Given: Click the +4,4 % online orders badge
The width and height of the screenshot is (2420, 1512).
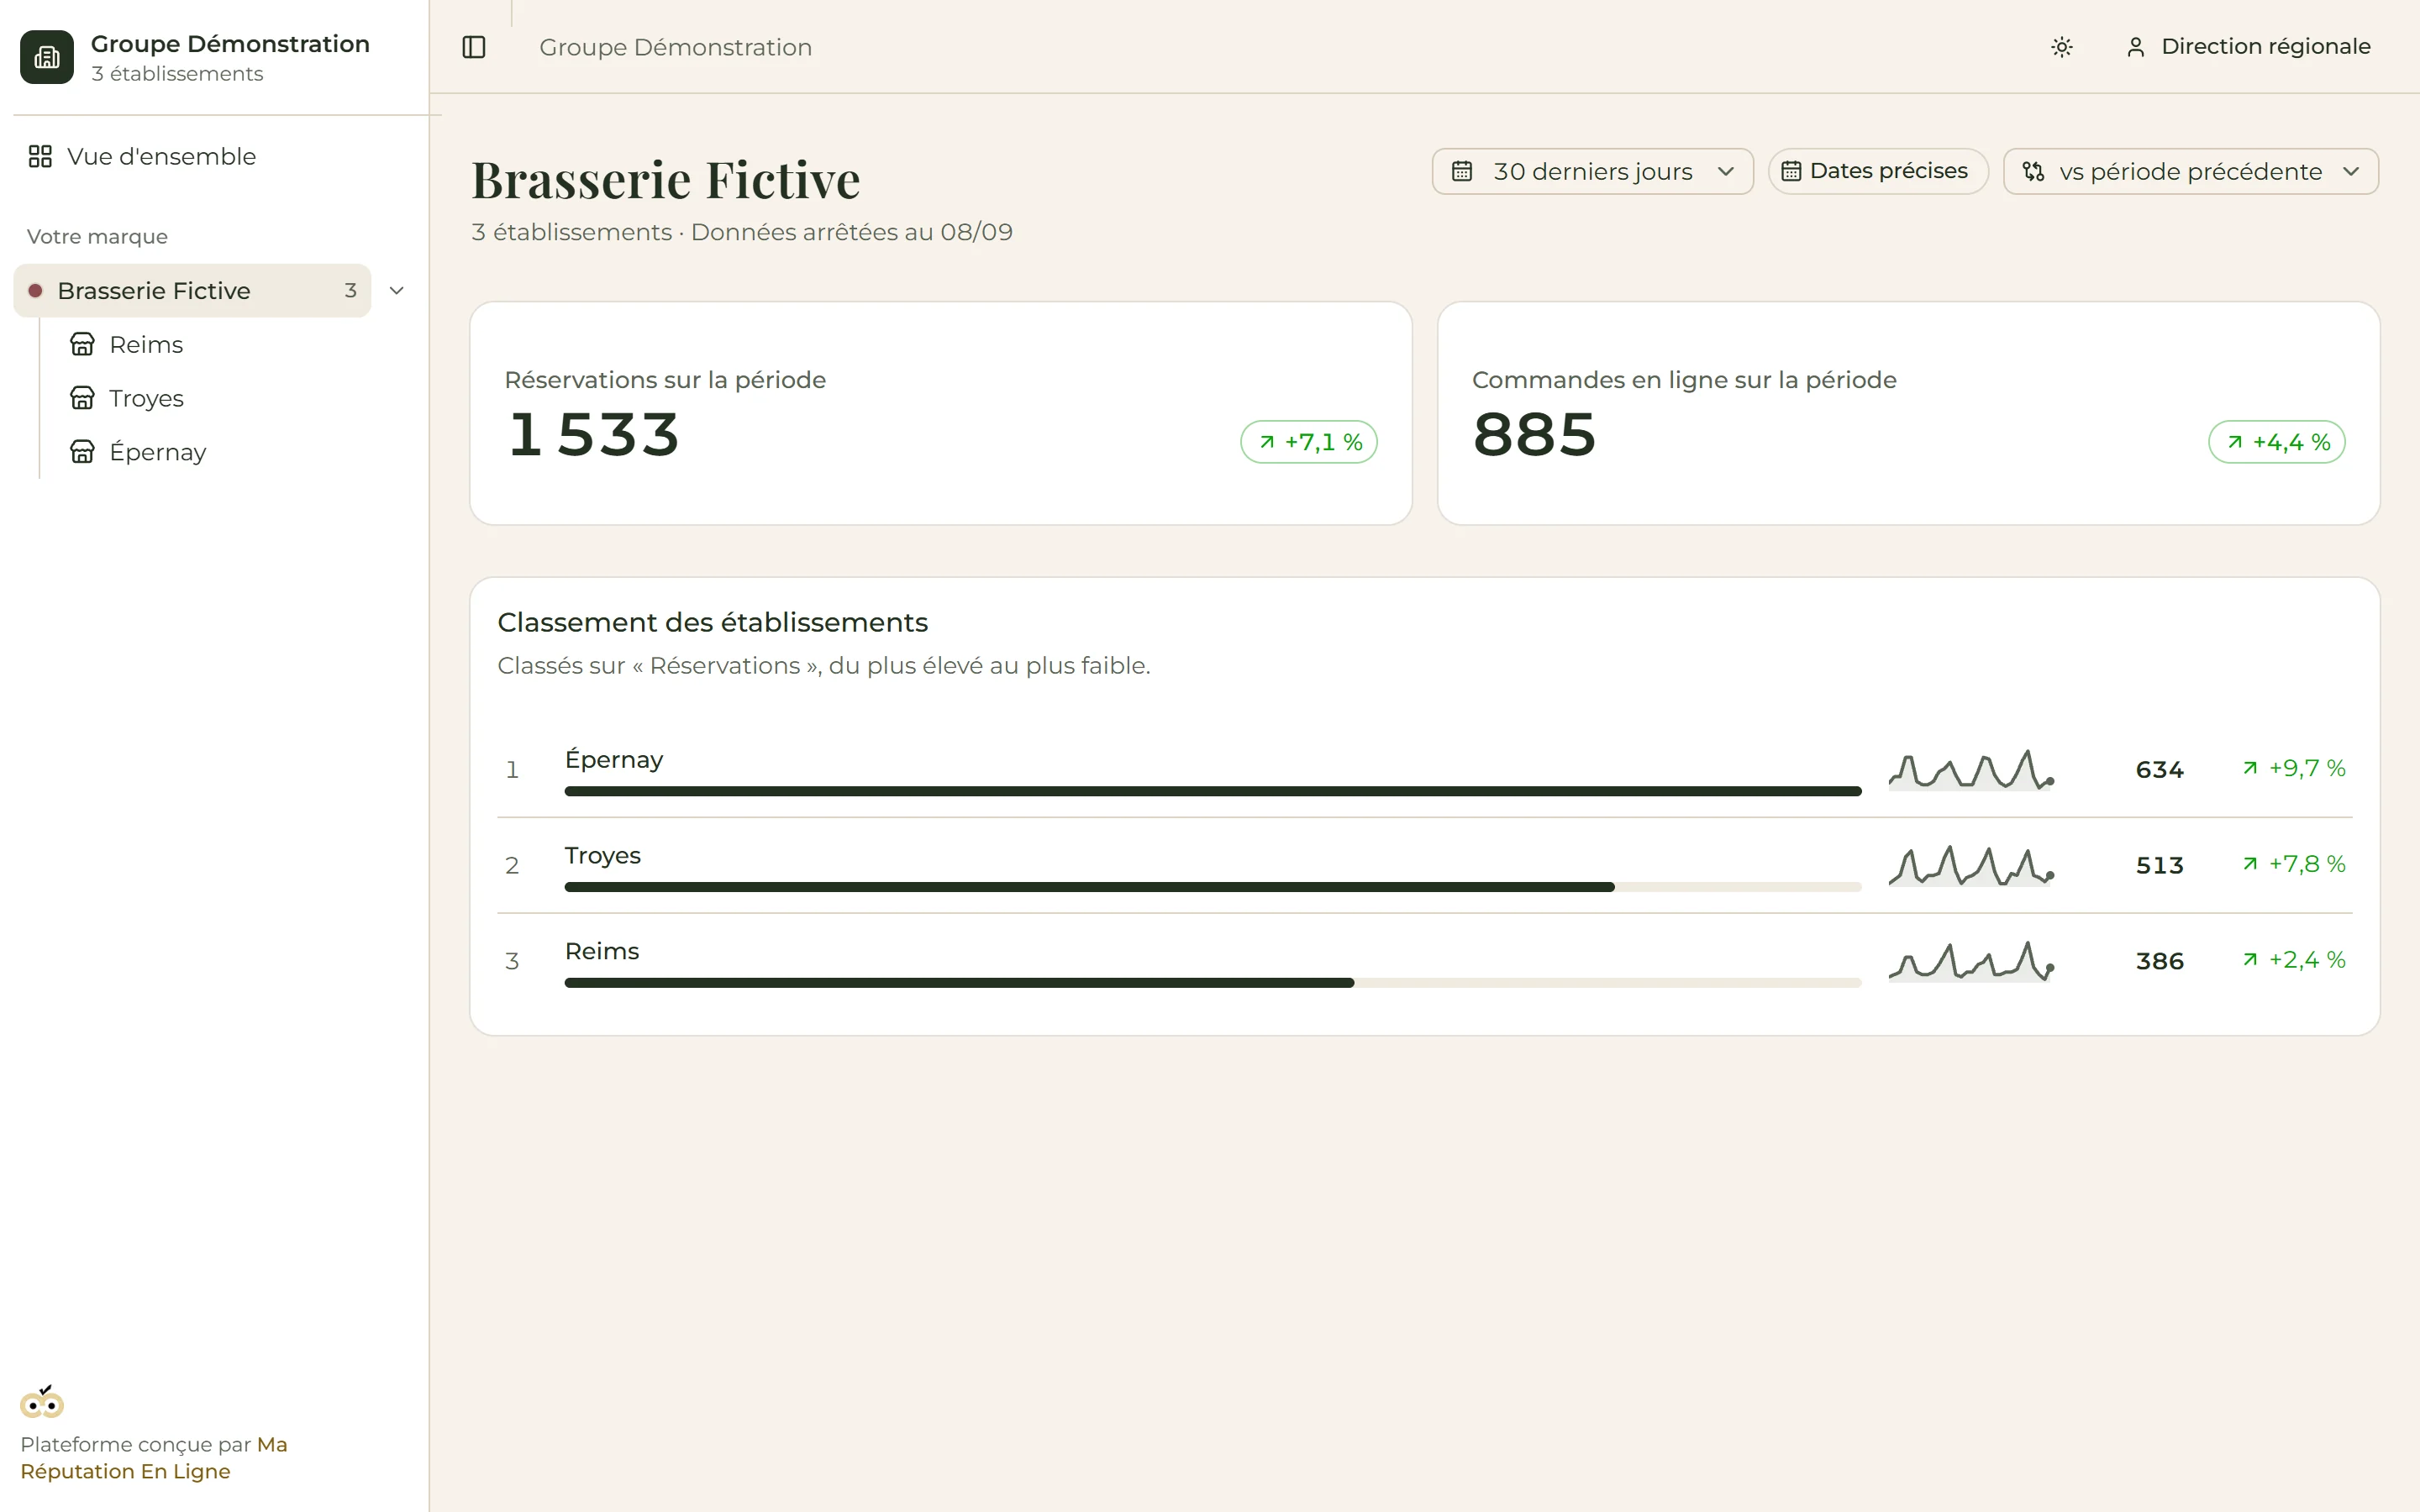Looking at the screenshot, I should pos(2277,442).
